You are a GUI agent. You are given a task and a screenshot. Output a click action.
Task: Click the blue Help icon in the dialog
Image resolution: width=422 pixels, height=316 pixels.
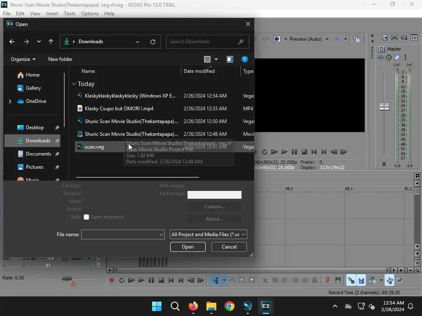pos(244,59)
